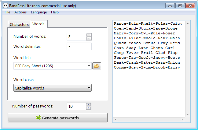Select the Words tab
198x130 pixels.
click(x=38, y=24)
